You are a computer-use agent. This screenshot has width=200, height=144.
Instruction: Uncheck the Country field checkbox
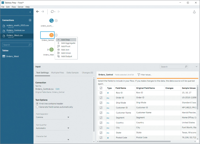(101, 123)
